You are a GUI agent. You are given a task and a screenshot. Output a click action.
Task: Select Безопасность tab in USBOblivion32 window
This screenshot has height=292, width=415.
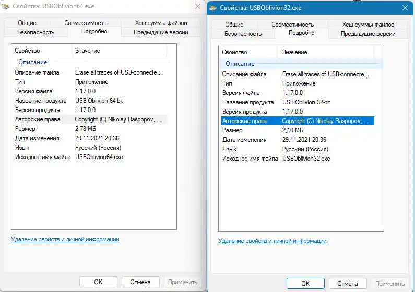tap(243, 34)
